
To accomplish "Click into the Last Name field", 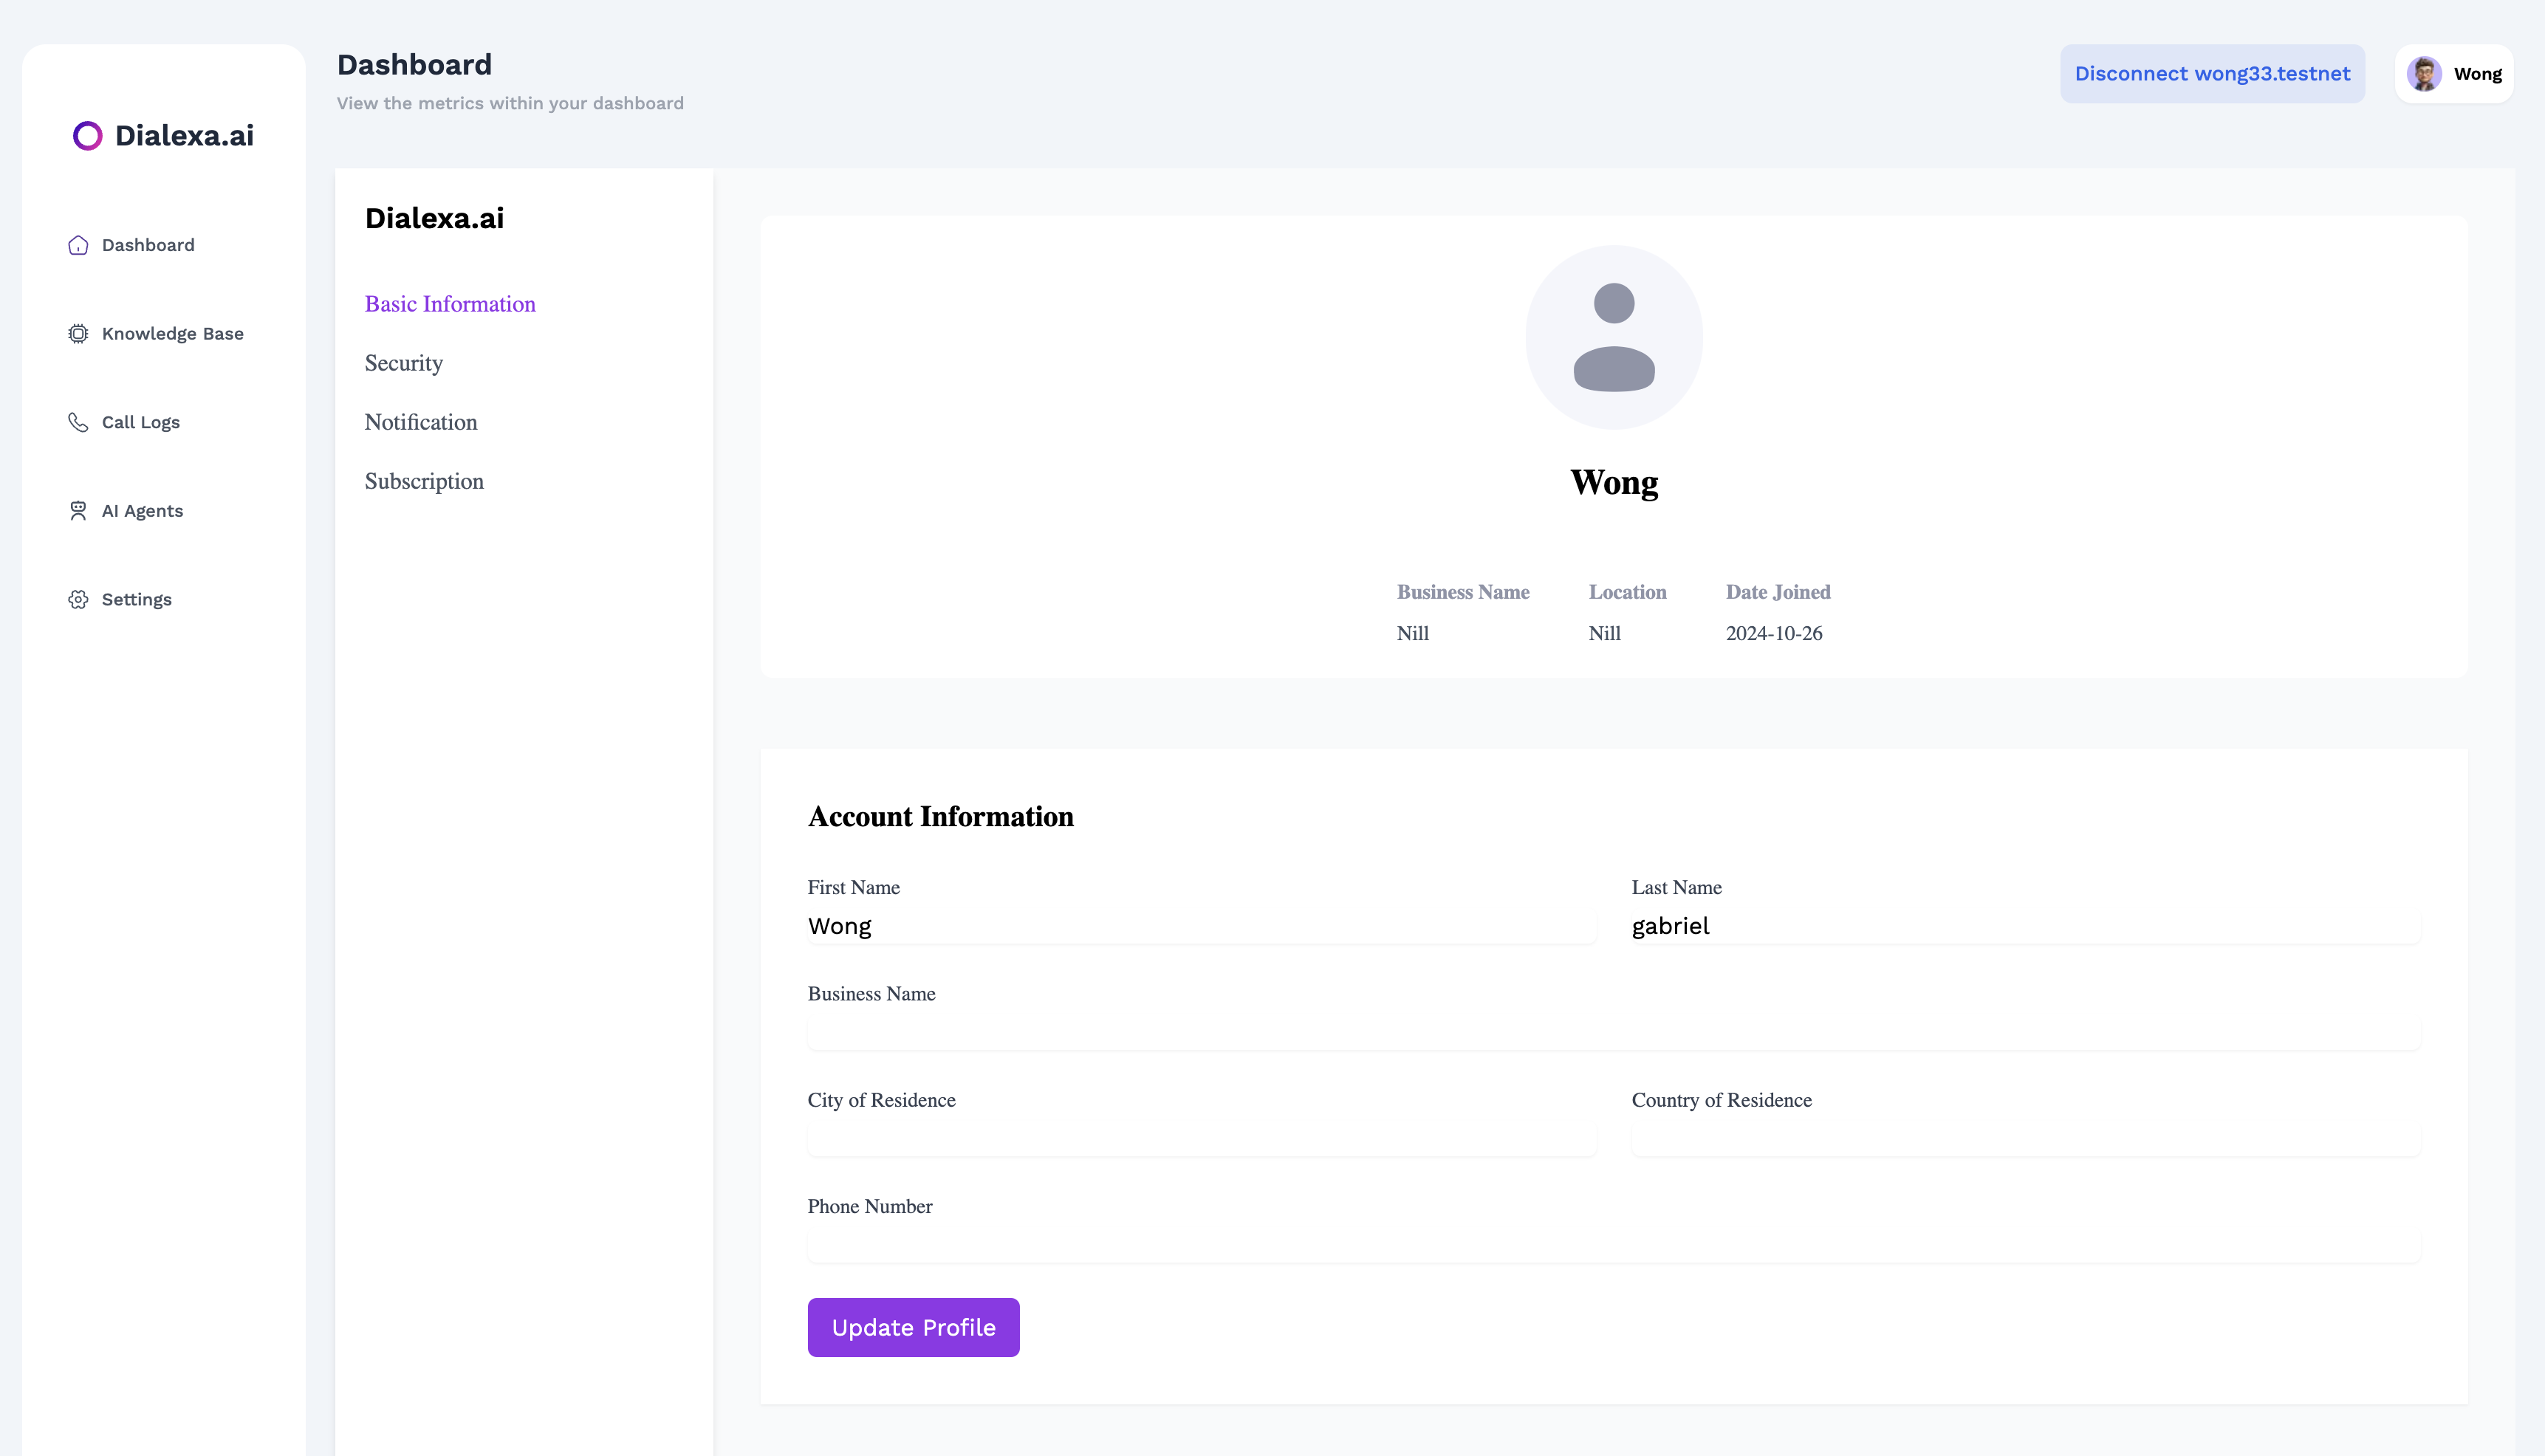I will 2024,926.
